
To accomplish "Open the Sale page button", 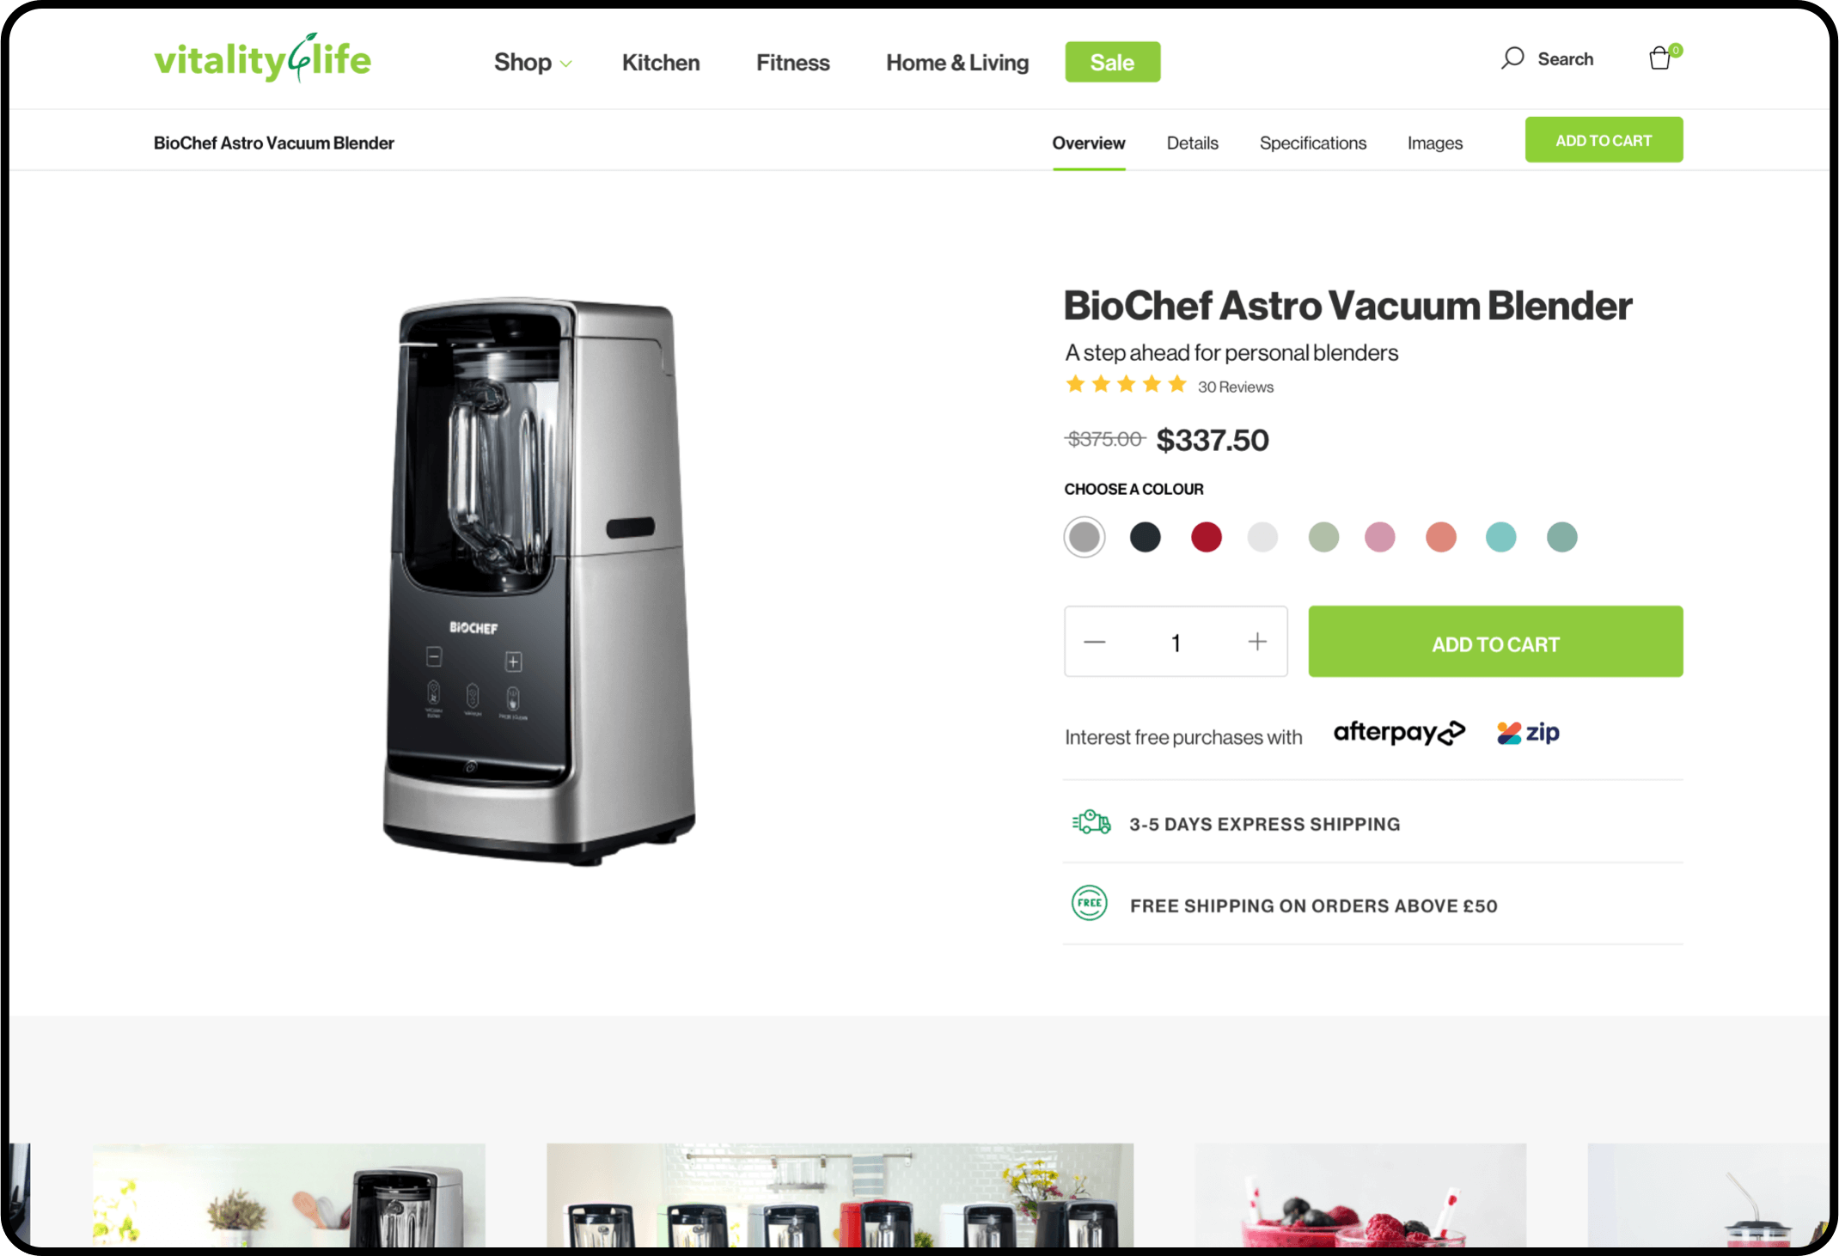I will pyautogui.click(x=1112, y=62).
